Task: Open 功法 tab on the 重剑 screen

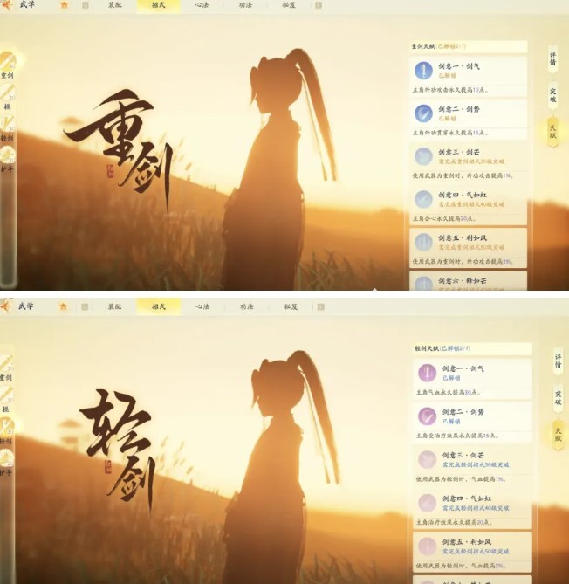Action: pyautogui.click(x=245, y=5)
